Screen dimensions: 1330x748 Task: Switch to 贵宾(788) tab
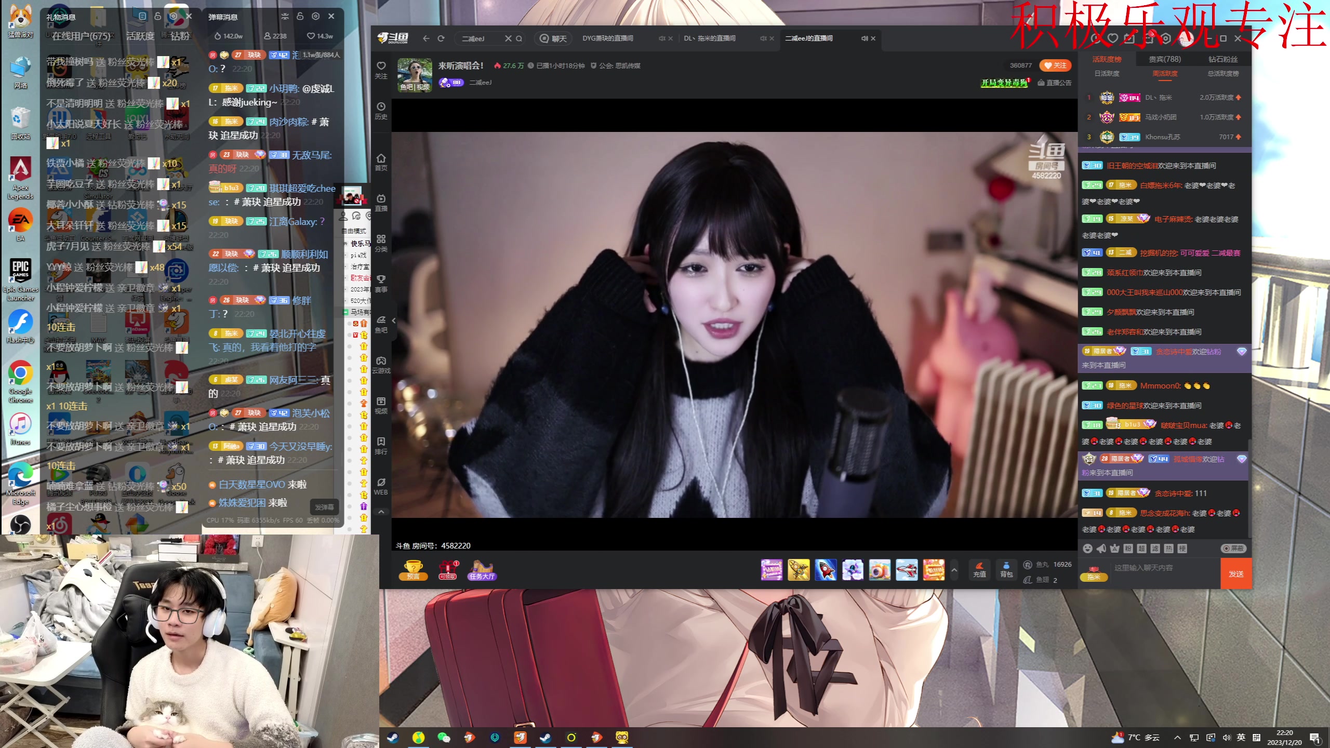point(1164,59)
